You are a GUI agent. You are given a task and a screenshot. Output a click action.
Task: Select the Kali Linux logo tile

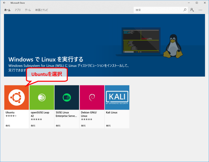[117, 97]
